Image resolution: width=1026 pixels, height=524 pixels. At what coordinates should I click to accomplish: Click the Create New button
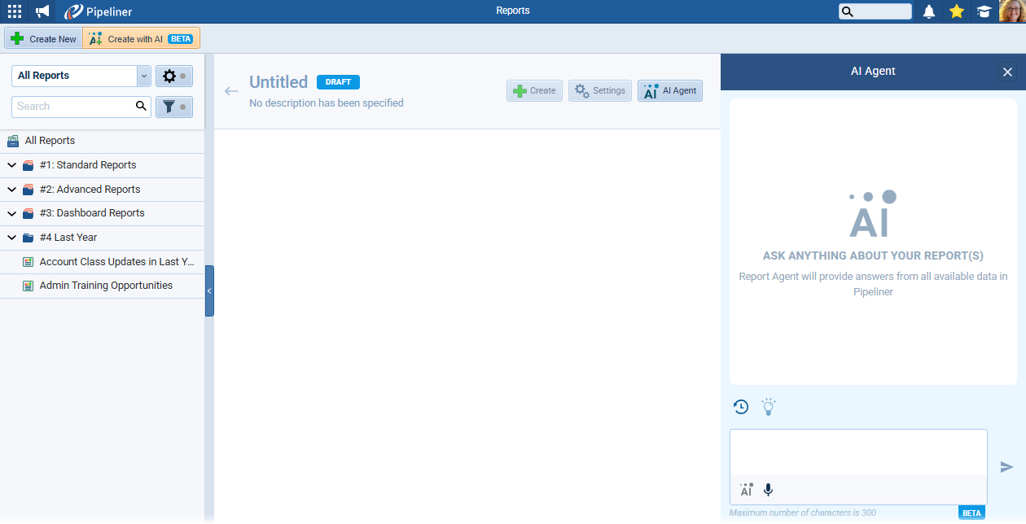click(44, 39)
